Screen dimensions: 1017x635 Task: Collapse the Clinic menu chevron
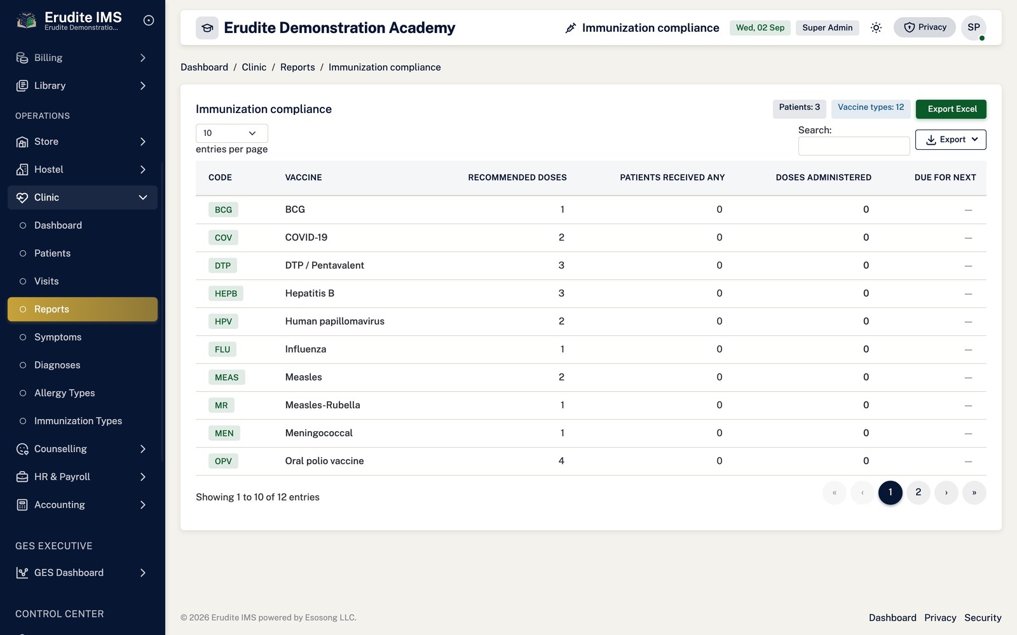(143, 197)
